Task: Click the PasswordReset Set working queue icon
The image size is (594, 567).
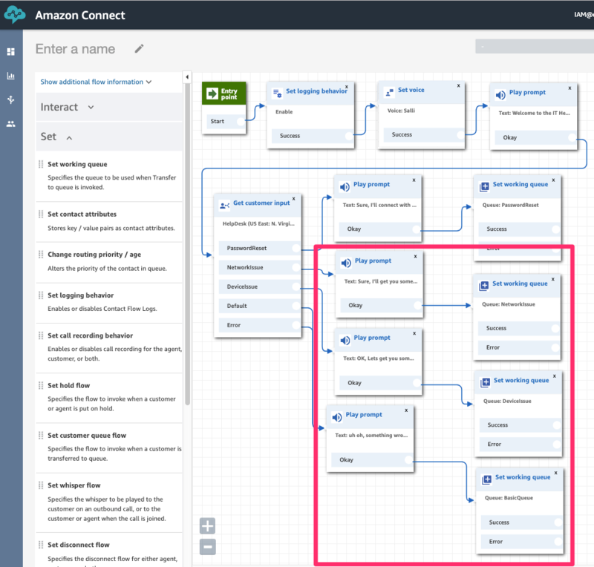Action: click(x=484, y=187)
